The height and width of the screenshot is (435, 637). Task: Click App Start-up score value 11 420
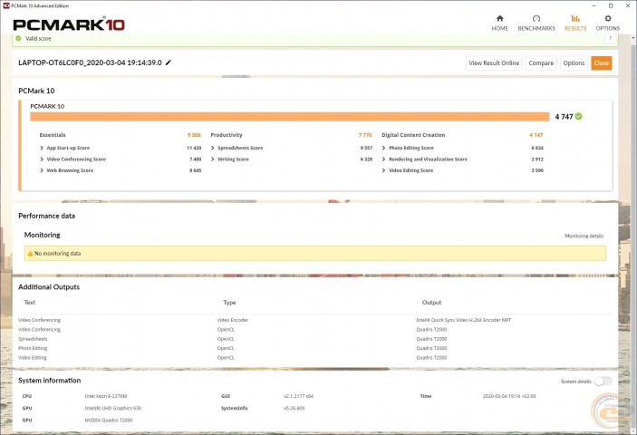[194, 148]
